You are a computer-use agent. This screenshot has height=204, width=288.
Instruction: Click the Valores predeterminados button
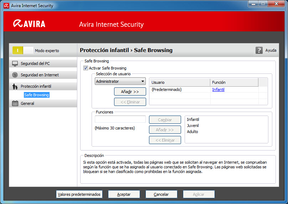click(x=79, y=194)
